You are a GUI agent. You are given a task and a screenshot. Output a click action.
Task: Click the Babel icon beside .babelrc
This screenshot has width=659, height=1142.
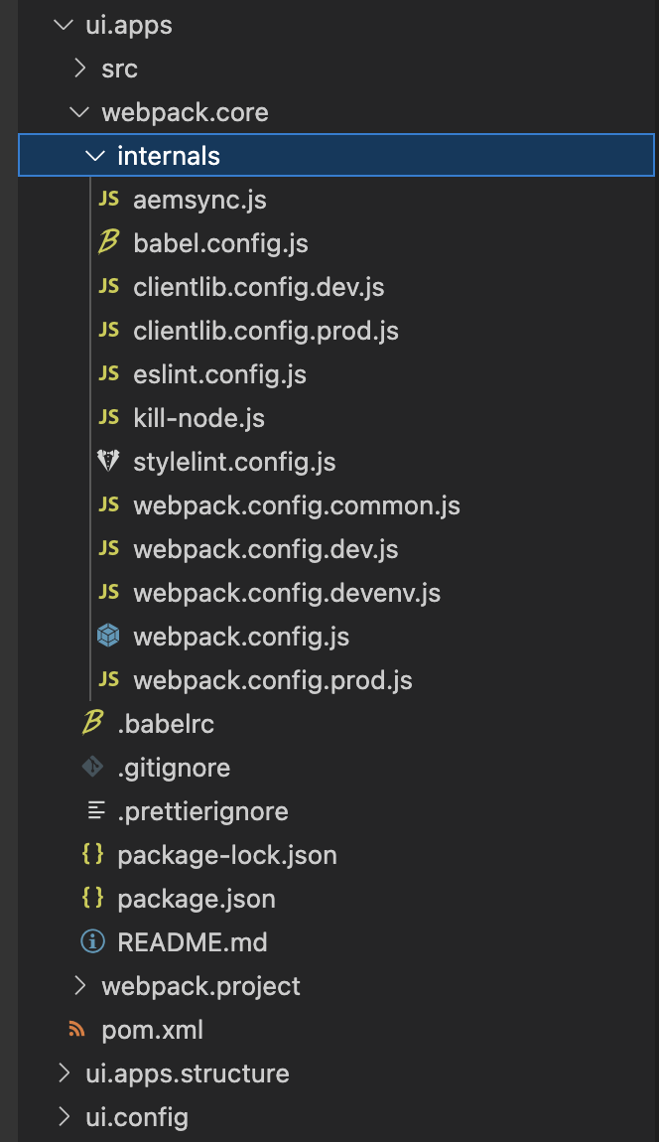tap(92, 723)
